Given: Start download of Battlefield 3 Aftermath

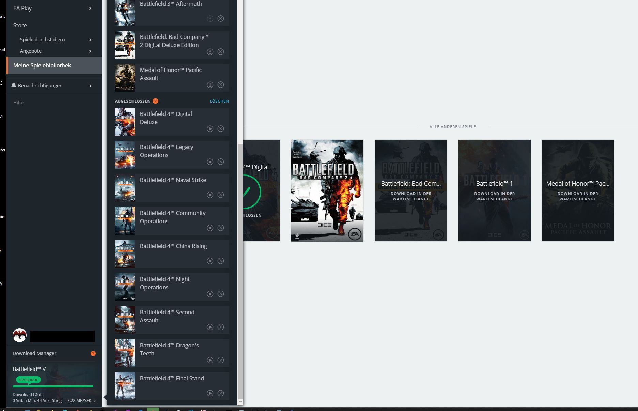Looking at the screenshot, I should tap(210, 18).
